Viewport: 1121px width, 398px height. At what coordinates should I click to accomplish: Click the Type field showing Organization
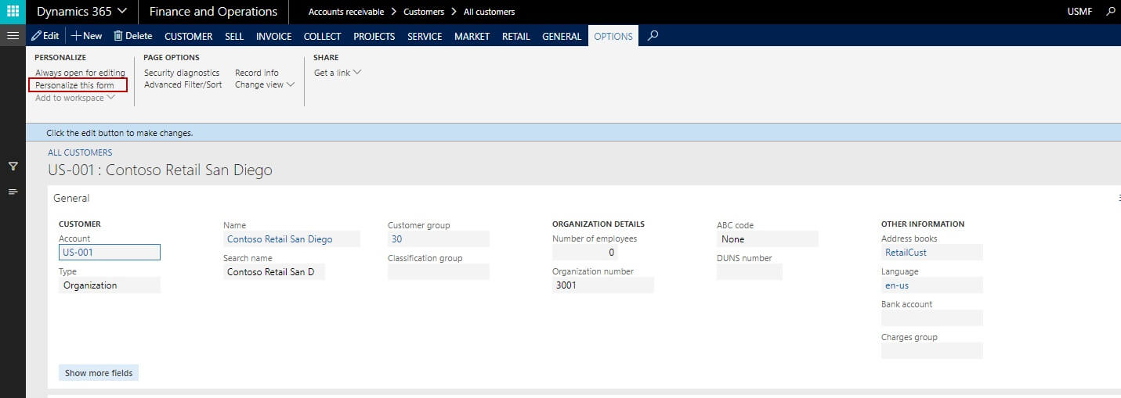pos(110,285)
